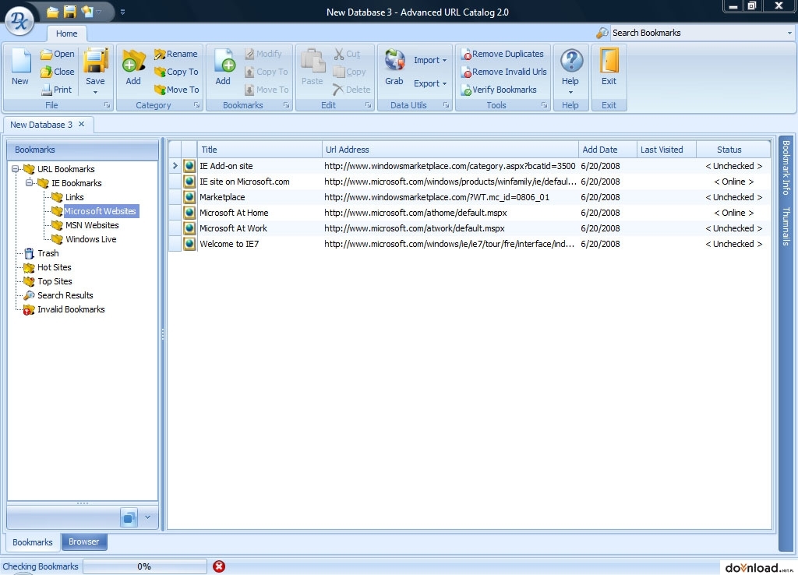Image resolution: width=798 pixels, height=575 pixels.
Task: Sort by the Title column header
Action: [x=260, y=150]
